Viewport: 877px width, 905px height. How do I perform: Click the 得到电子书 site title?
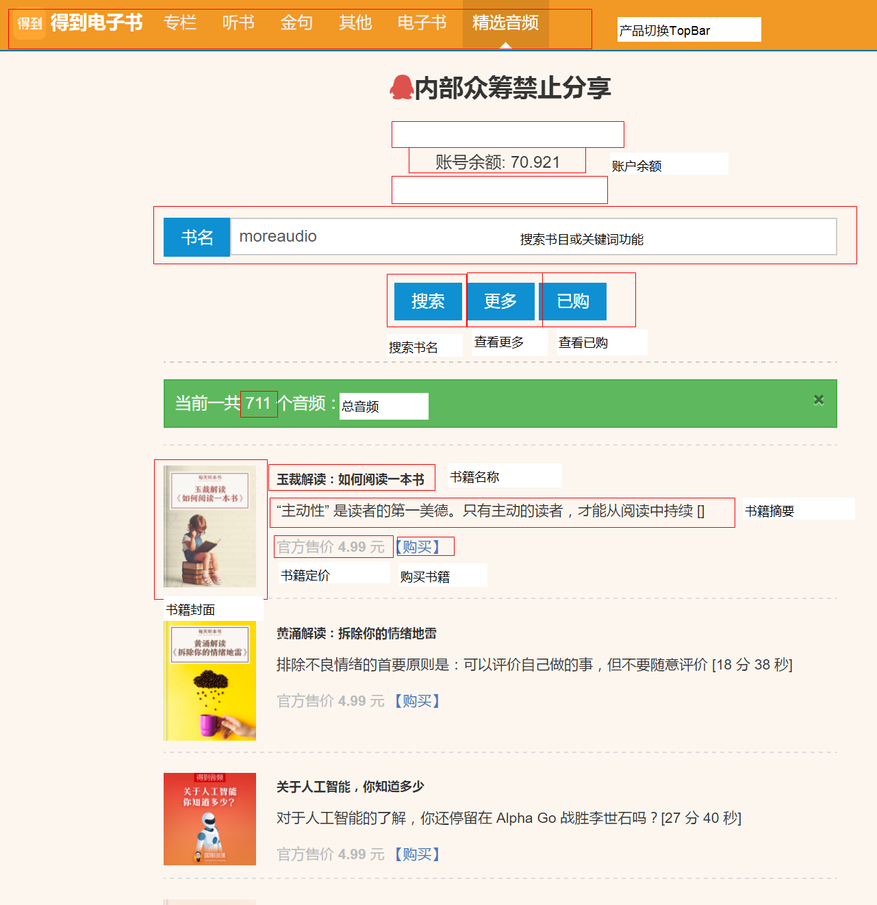(x=97, y=23)
